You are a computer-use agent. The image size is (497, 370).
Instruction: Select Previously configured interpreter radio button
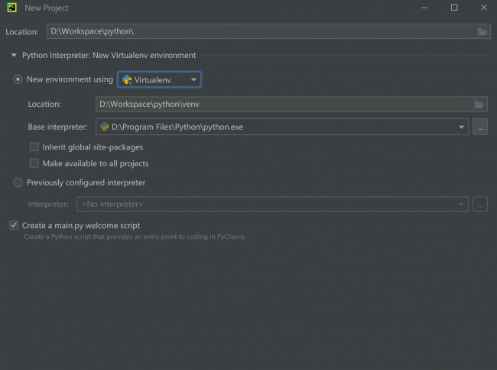(x=18, y=182)
